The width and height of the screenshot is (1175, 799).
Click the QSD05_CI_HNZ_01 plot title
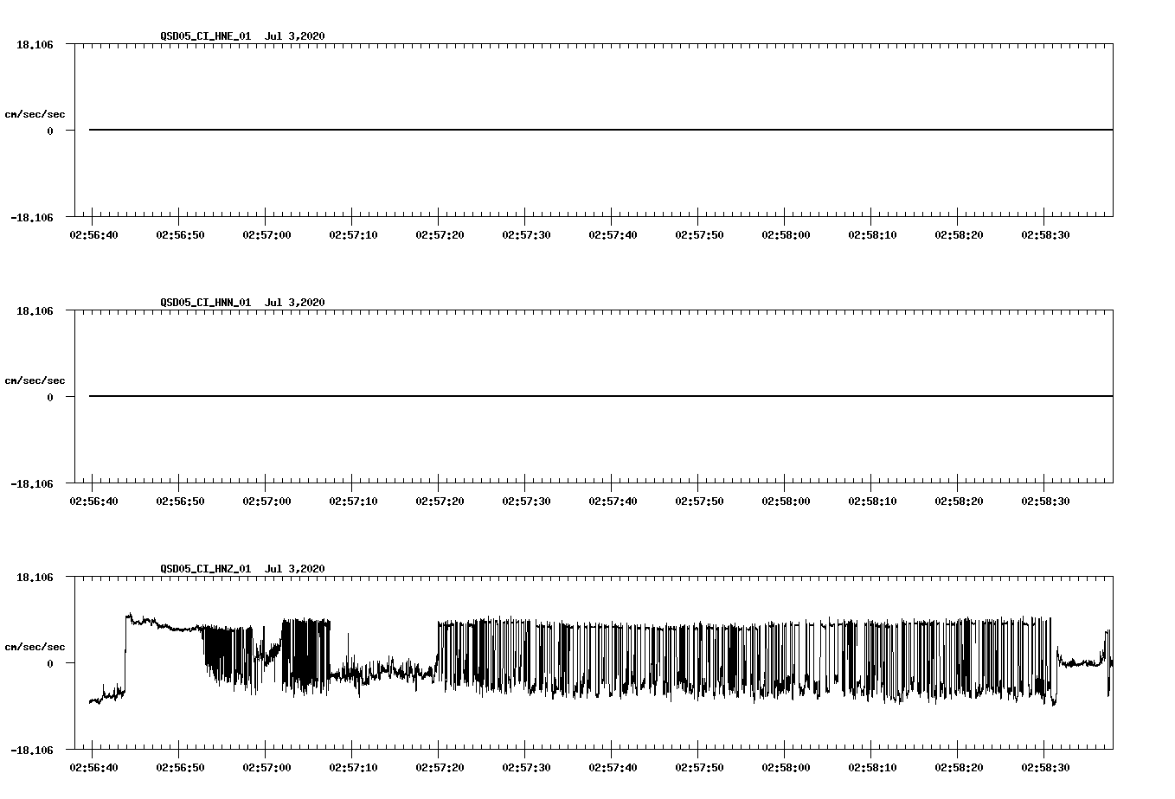(242, 569)
